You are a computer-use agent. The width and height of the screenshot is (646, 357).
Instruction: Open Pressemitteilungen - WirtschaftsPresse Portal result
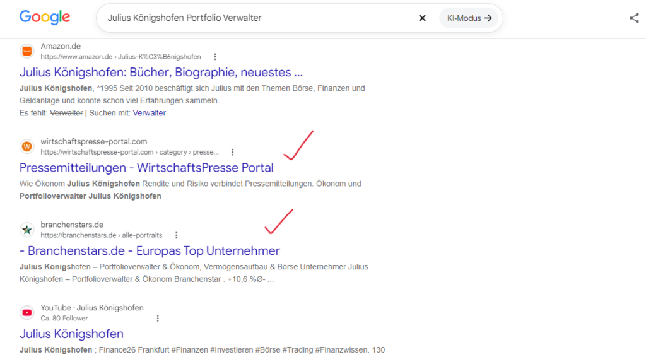point(146,168)
